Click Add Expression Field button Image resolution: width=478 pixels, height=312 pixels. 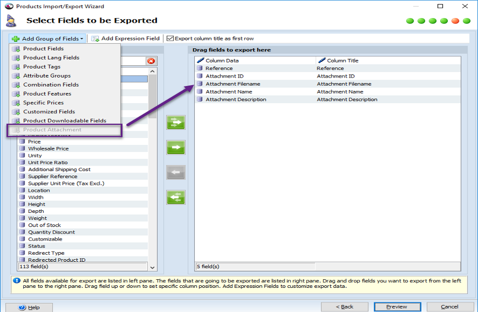coord(125,38)
